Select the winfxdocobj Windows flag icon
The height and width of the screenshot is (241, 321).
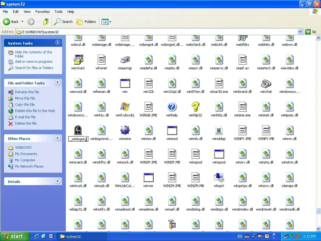[125, 107]
